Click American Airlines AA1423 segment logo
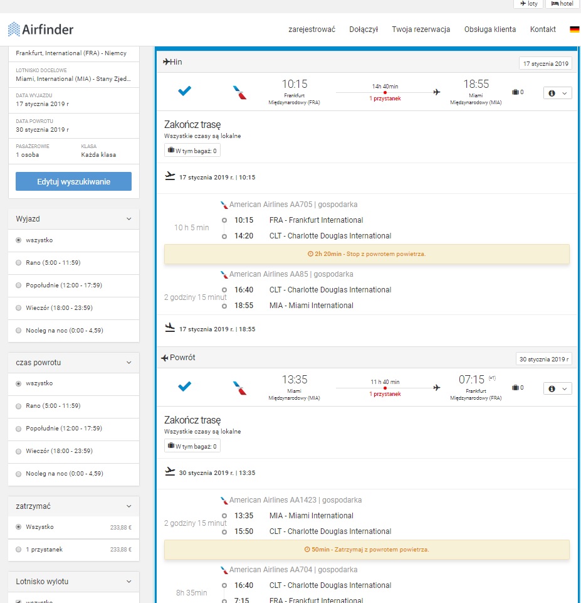The image size is (581, 603). 224,500
